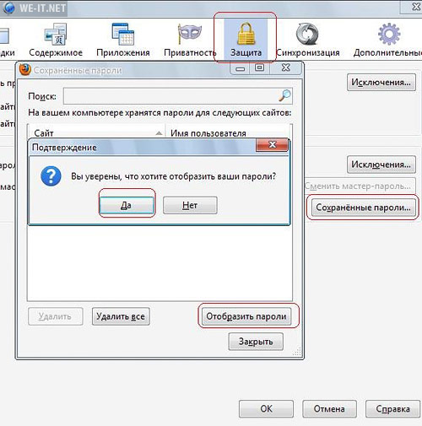Click the lower Исключения... button
The image size is (422, 426).
click(381, 164)
